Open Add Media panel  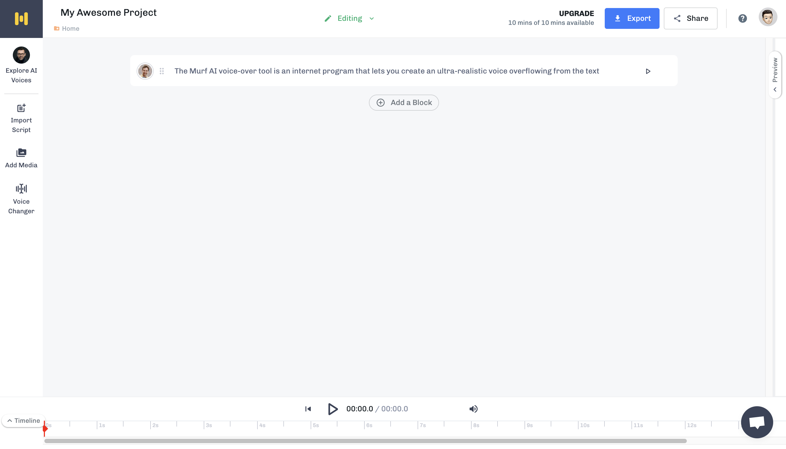[21, 158]
